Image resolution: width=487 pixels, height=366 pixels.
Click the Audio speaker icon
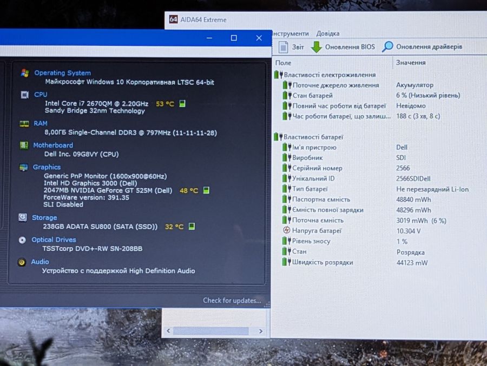coord(22,262)
